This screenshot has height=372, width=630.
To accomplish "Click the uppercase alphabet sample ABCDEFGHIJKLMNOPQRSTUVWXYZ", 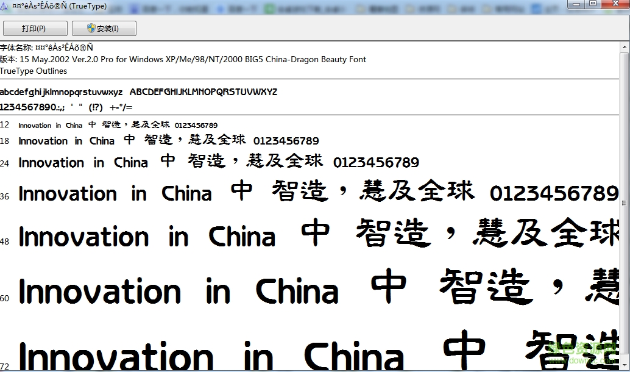I will pyautogui.click(x=204, y=92).
